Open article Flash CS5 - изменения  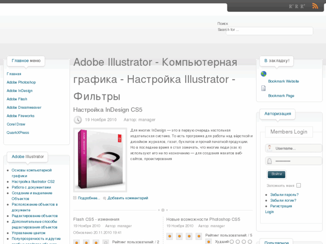pos(96,219)
